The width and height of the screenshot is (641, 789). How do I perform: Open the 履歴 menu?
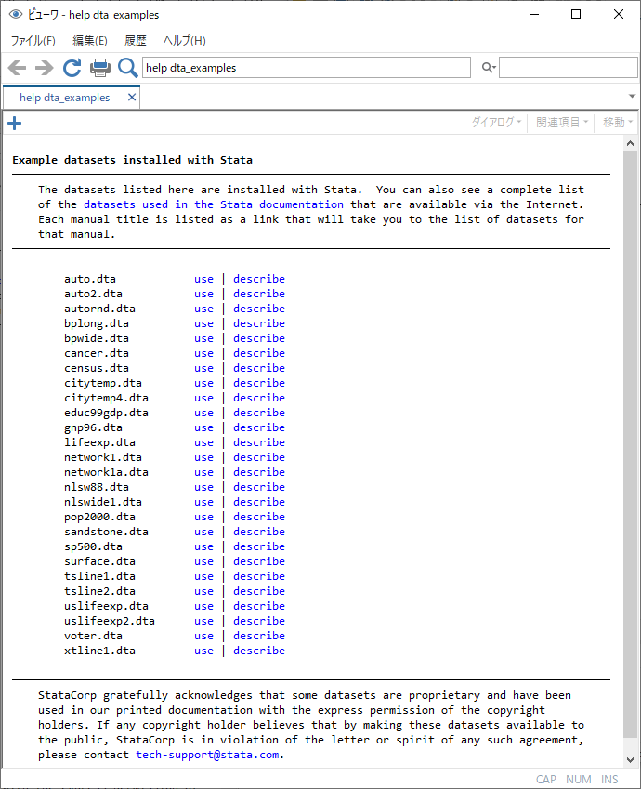click(x=136, y=41)
